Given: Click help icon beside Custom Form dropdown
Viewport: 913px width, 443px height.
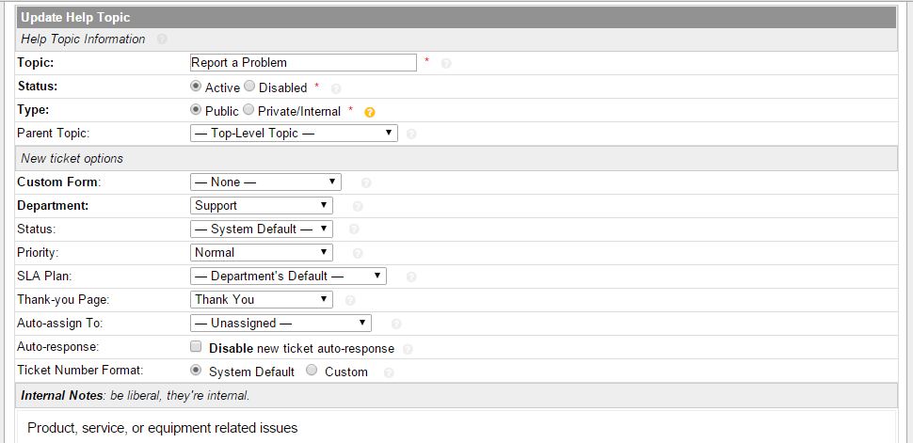Looking at the screenshot, I should pos(366,183).
